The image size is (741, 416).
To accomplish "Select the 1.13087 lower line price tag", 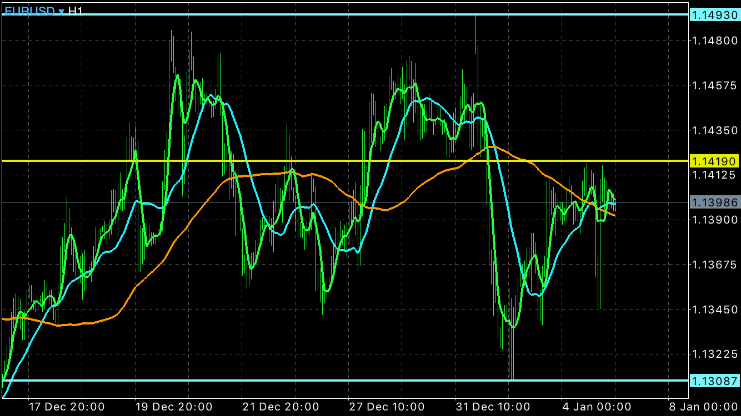I will coord(714,381).
